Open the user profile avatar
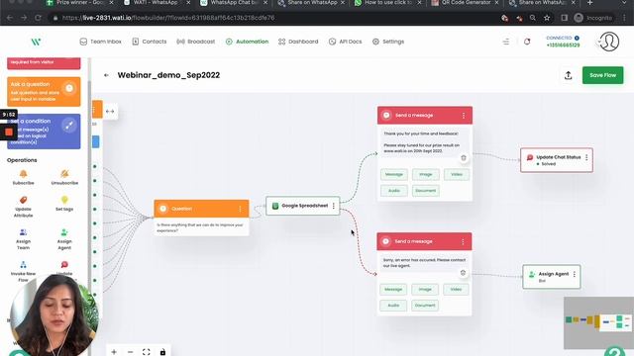 tap(609, 42)
